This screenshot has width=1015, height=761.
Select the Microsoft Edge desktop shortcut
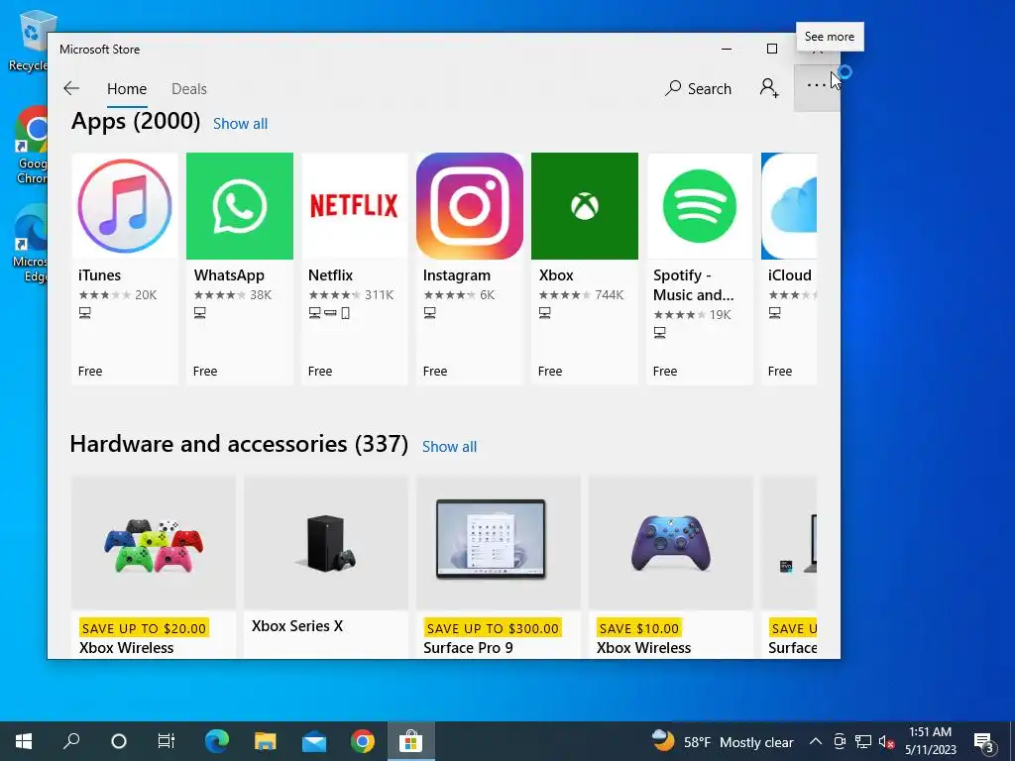click(31, 244)
